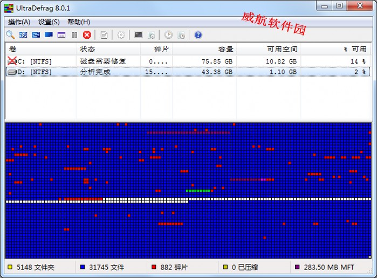The width and height of the screenshot is (377, 278).
Task: Click the Optimize MFT toolbar icon
Action: [61, 35]
